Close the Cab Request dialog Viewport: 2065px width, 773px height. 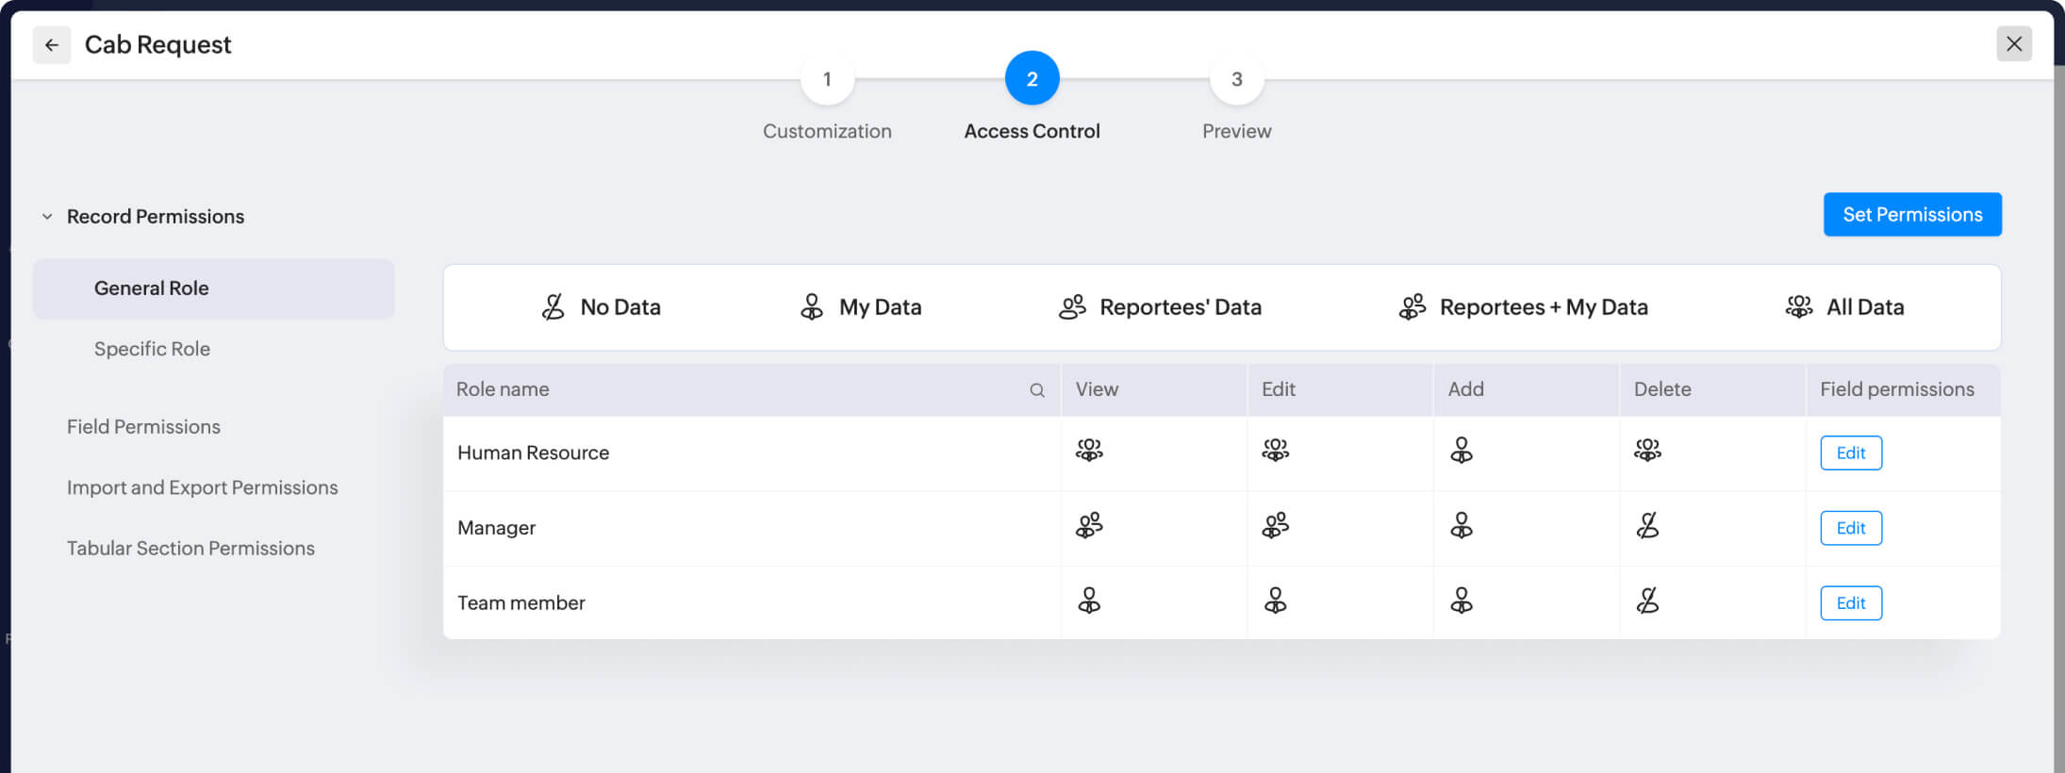click(2013, 44)
